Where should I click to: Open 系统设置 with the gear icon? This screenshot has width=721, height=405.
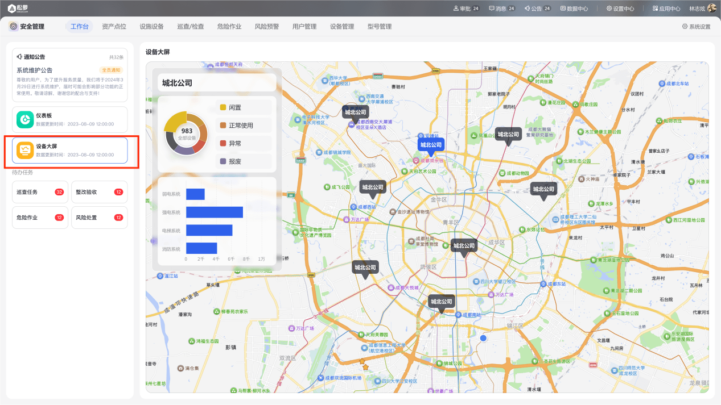pyautogui.click(x=696, y=27)
